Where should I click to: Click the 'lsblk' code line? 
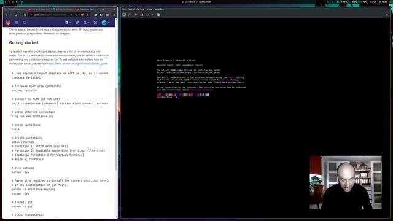coord(15,130)
